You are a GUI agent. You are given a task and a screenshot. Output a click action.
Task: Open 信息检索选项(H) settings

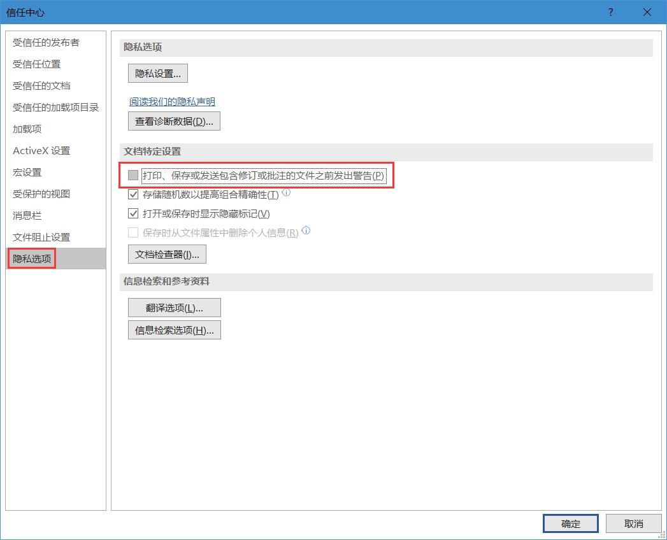click(x=174, y=329)
